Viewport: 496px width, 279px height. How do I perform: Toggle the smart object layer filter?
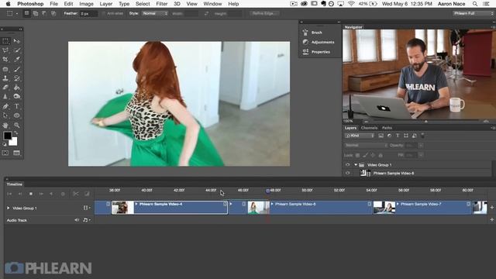(414, 136)
